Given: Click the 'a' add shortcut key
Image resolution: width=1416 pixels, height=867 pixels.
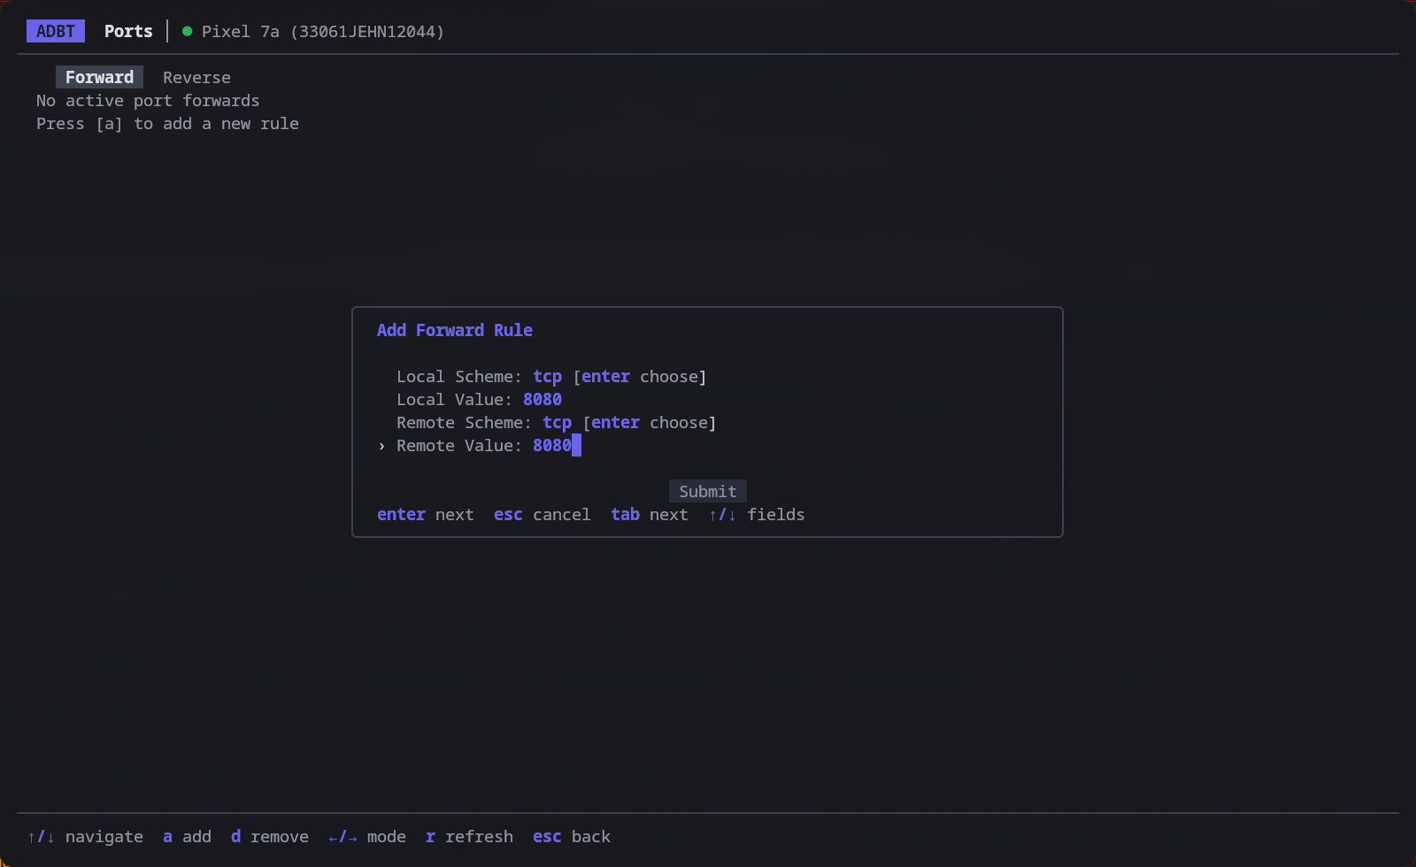Looking at the screenshot, I should pos(167,837).
